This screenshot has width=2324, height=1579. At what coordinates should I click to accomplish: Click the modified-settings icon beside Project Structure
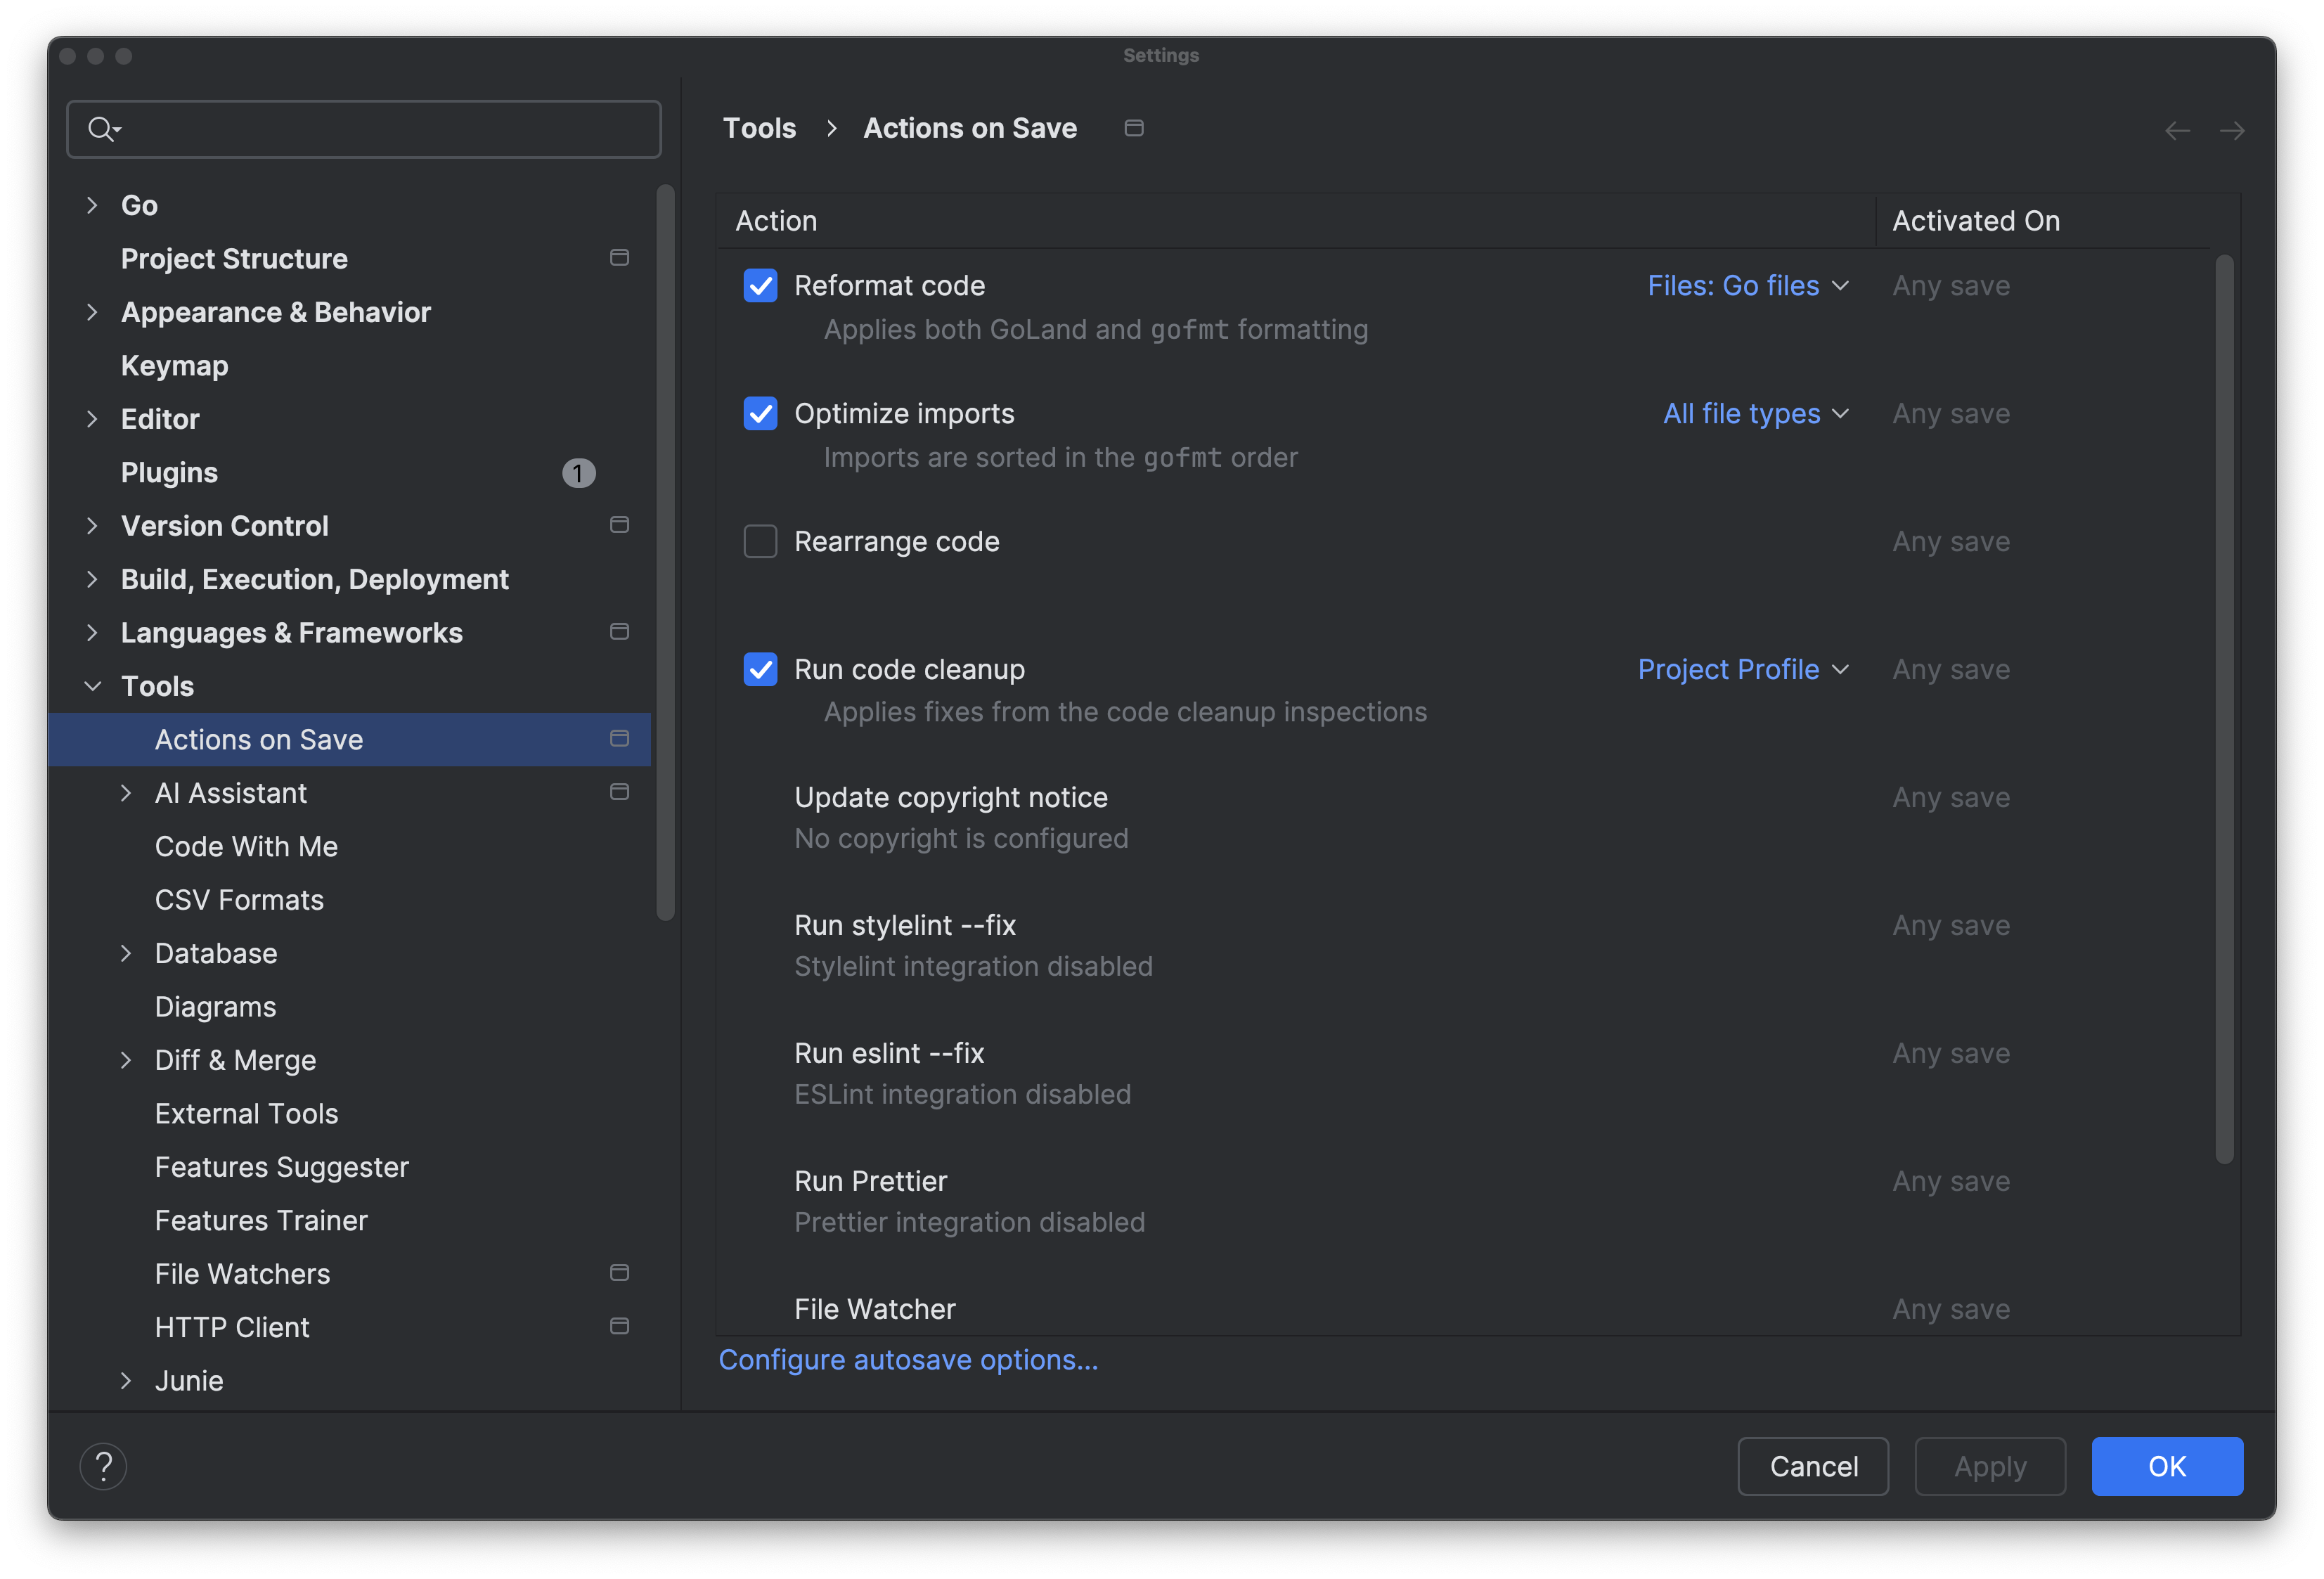[x=619, y=257]
